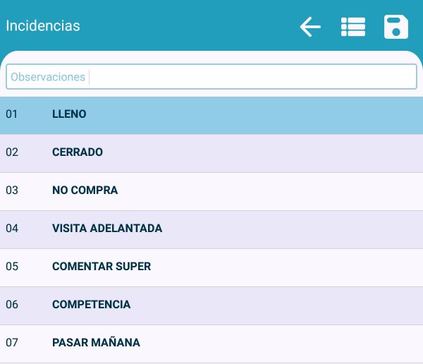Click incidence code 04
The image size is (423, 364).
coord(12,229)
